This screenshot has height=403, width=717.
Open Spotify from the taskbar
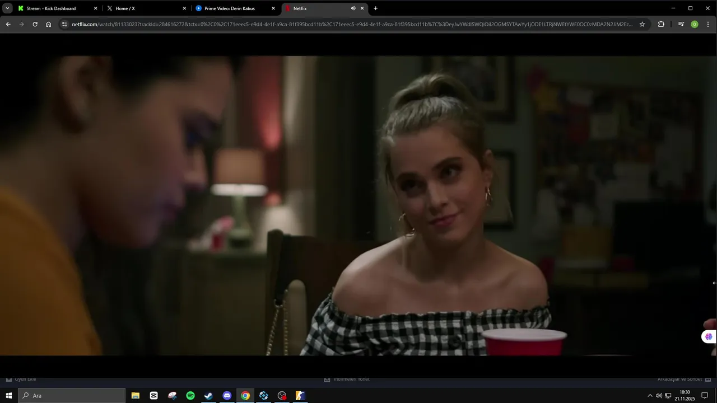pos(190,396)
